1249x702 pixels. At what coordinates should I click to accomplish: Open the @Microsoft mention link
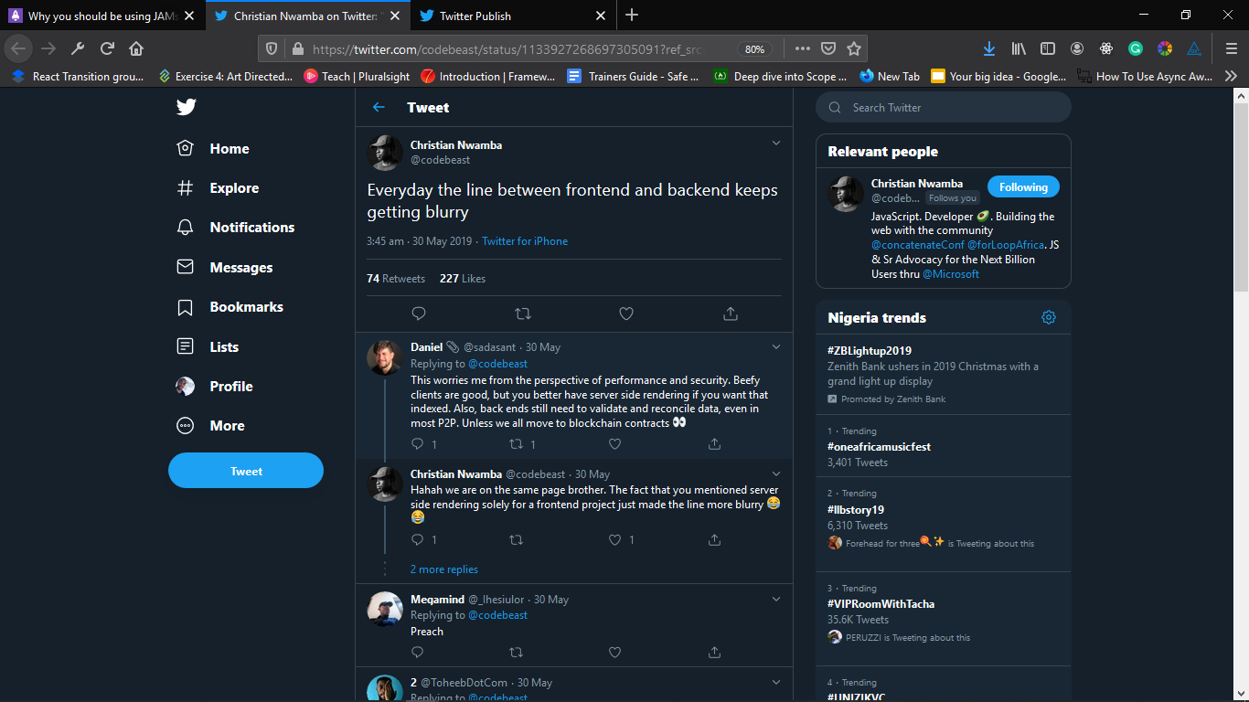coord(951,274)
